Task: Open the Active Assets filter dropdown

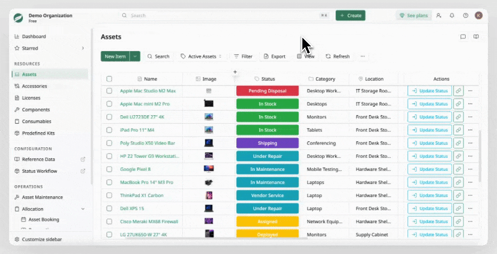Action: click(x=201, y=57)
